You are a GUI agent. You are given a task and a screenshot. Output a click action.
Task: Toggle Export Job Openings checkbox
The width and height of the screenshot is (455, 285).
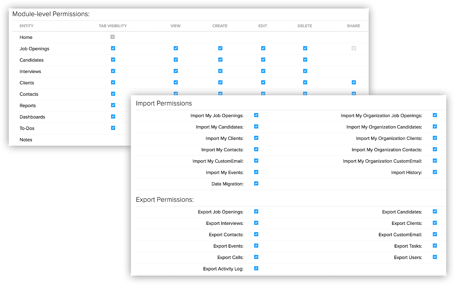tap(256, 211)
